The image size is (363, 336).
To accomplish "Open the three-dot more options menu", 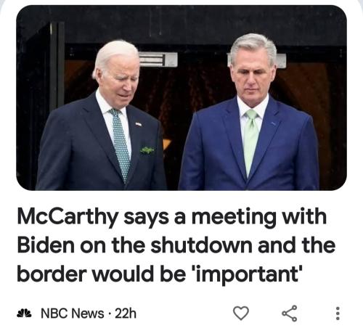I will 338,314.
